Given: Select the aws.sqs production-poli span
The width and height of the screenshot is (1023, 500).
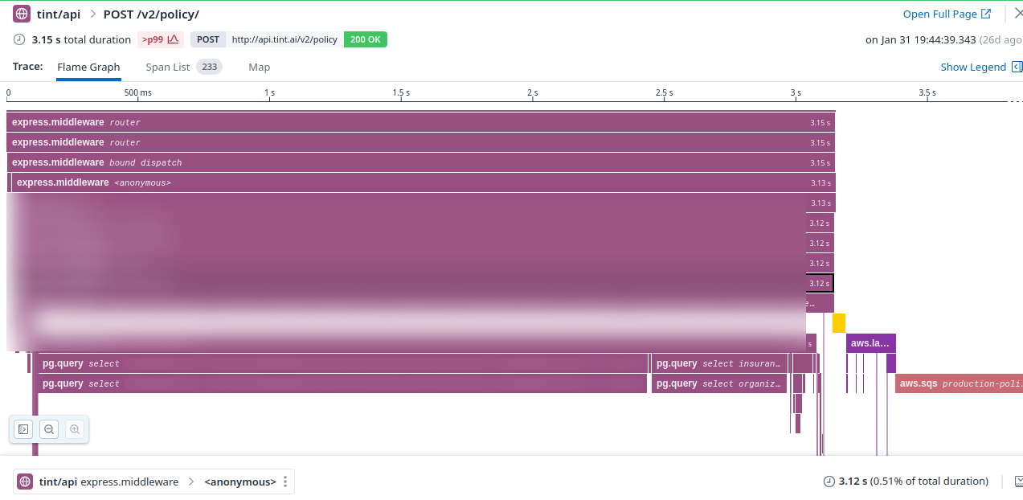Looking at the screenshot, I should coord(959,383).
